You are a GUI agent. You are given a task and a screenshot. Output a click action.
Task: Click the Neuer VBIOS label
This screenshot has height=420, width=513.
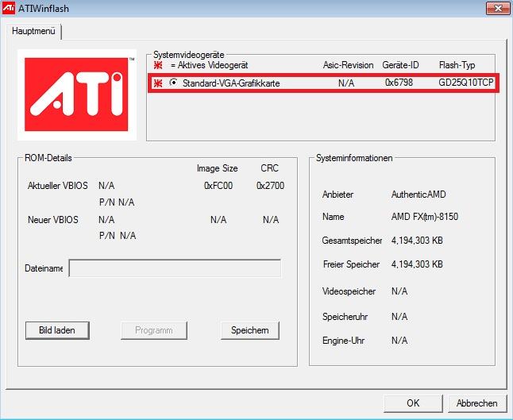(53, 220)
